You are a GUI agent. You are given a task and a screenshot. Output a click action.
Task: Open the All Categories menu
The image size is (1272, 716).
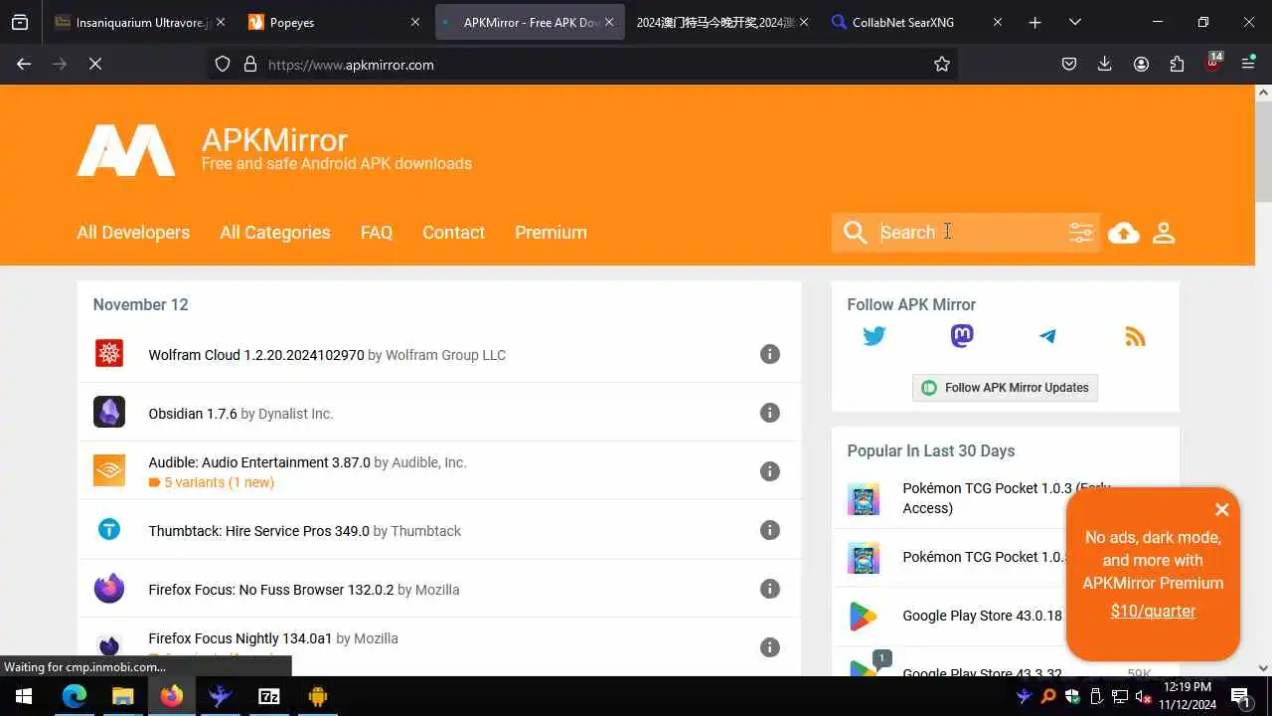[x=275, y=233]
